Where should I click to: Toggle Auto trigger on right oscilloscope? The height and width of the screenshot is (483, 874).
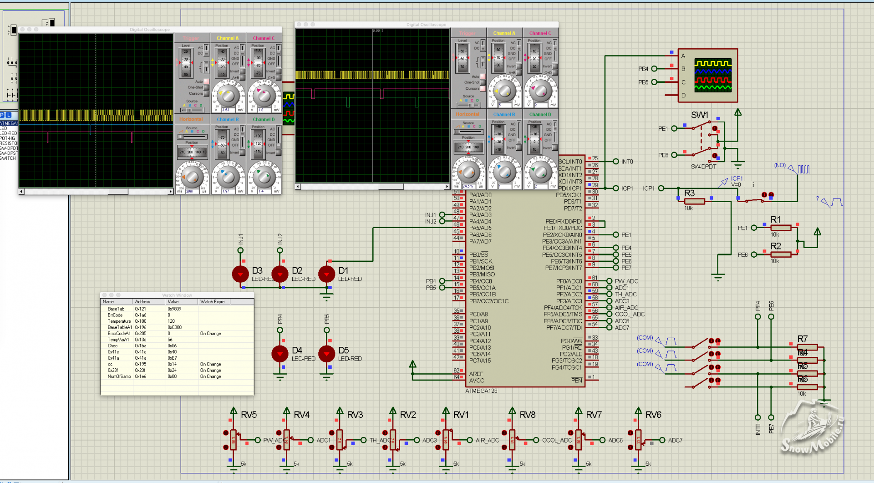483,76
